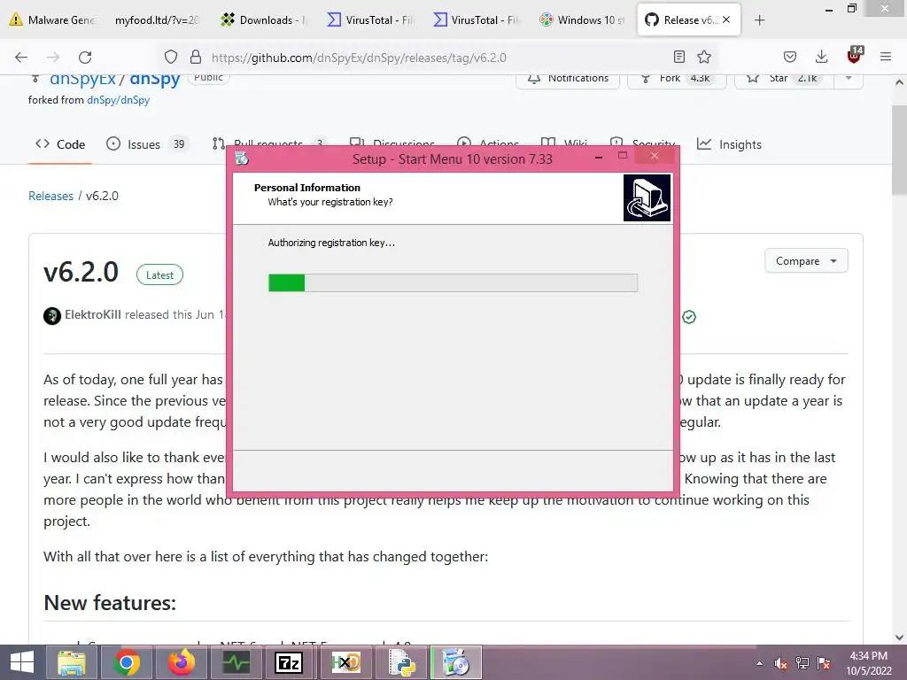Viewport: 907px width, 680px height.
Task: Reload the GitHub page
Action: 85,58
